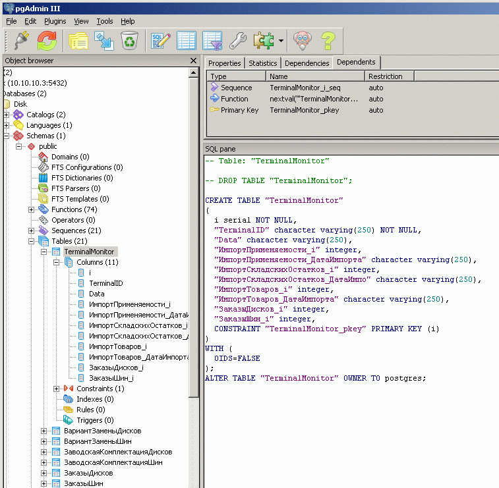Viewport: 499px width, 488px height.
Task: Click the create new object icon
Action: coord(104,40)
